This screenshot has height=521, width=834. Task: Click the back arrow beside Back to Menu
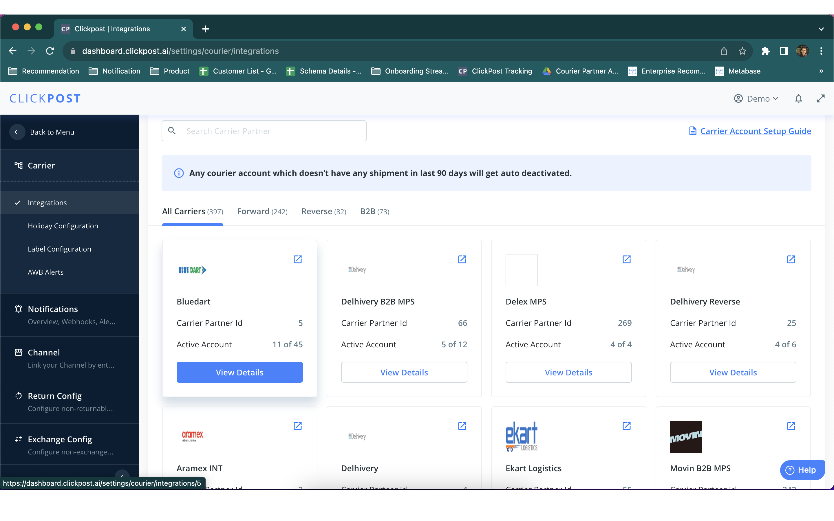pos(17,132)
